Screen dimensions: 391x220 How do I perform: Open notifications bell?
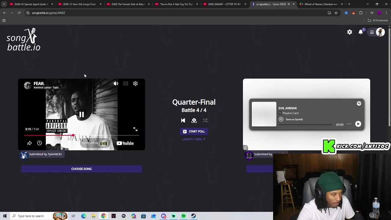click(x=361, y=32)
